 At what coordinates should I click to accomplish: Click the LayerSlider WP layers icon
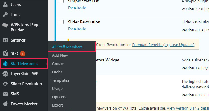click(5, 74)
